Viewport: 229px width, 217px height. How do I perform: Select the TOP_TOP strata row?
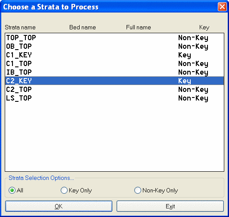tap(114, 38)
